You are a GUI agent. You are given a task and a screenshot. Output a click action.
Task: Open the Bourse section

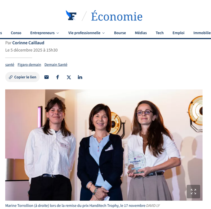[x=120, y=33]
